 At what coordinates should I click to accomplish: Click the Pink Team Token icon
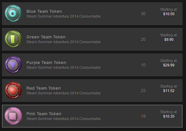pyautogui.click(x=13, y=116)
